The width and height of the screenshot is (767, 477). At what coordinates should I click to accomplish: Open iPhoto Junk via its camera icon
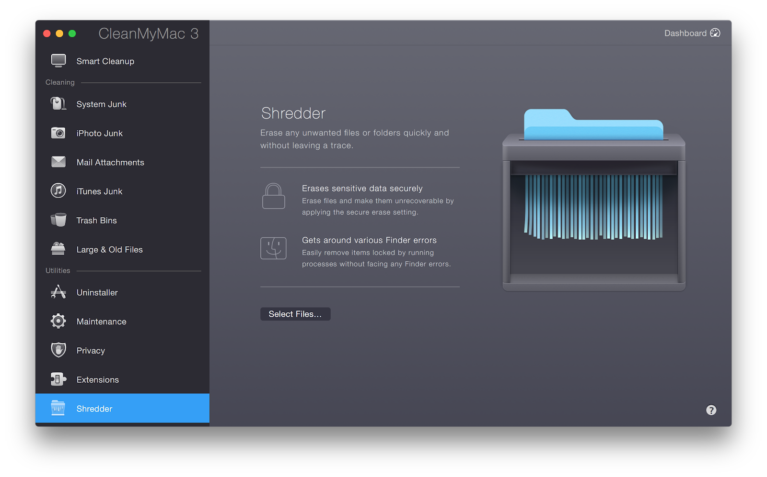pyautogui.click(x=58, y=133)
